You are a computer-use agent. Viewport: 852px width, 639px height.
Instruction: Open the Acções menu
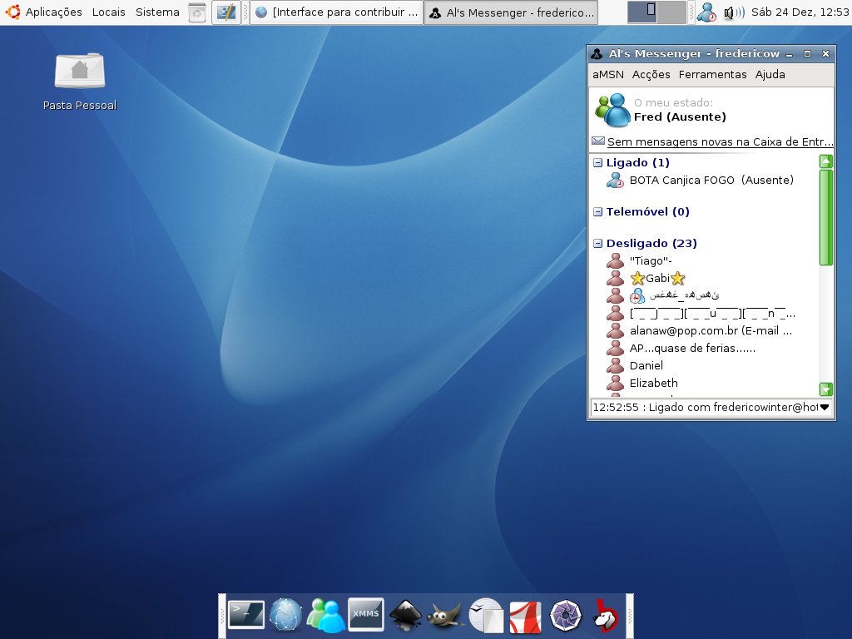point(651,74)
